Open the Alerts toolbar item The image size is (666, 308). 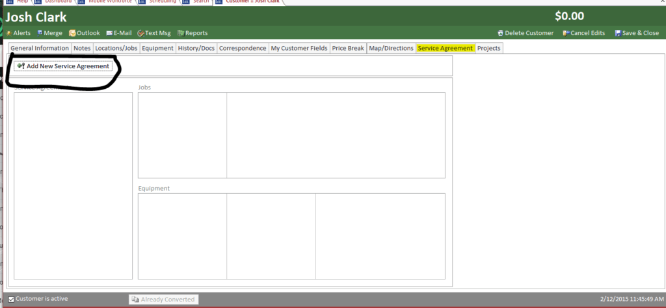point(19,33)
